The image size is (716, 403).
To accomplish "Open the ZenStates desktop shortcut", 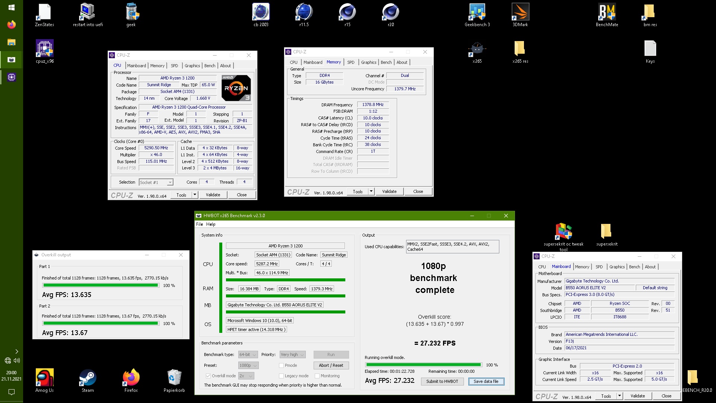I will pos(44,15).
